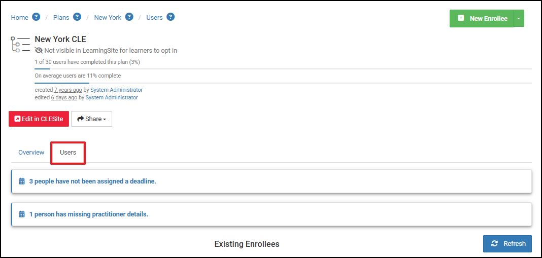
Task: Refresh the Existing Enrollees list
Action: point(507,243)
